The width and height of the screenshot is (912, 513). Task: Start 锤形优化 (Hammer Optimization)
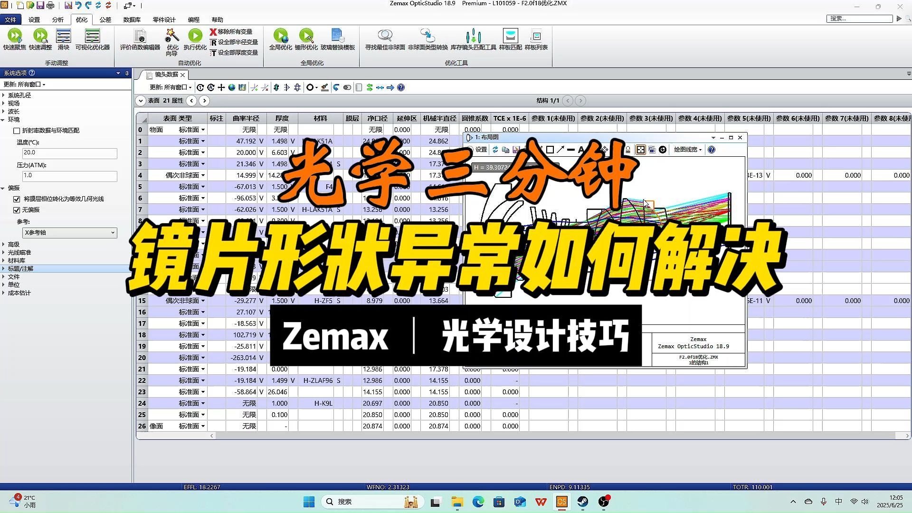pyautogui.click(x=306, y=40)
